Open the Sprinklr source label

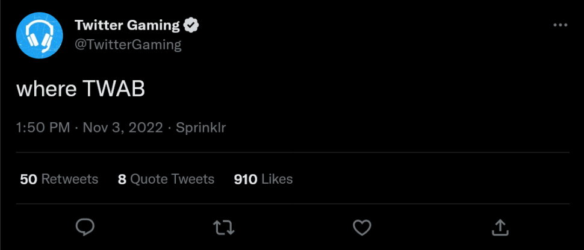[x=200, y=128]
